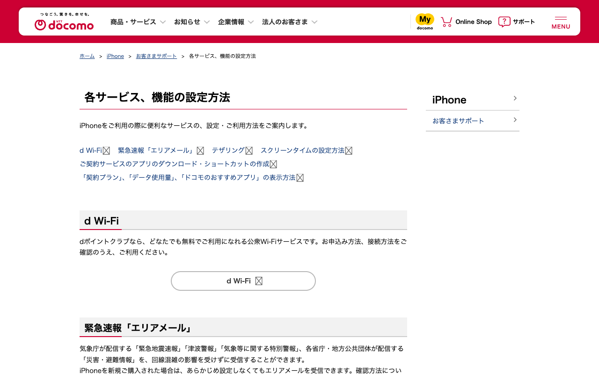The height and width of the screenshot is (374, 599).
Task: Open 「契約プラン」「データ使用量」の表示方法 link
Action: 188,178
